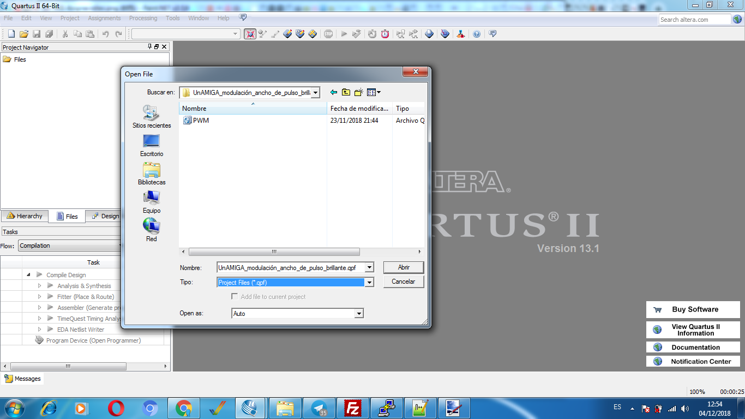Viewport: 745px width, 419px height.
Task: Click the Stop process toolbar icon
Action: pyautogui.click(x=327, y=34)
